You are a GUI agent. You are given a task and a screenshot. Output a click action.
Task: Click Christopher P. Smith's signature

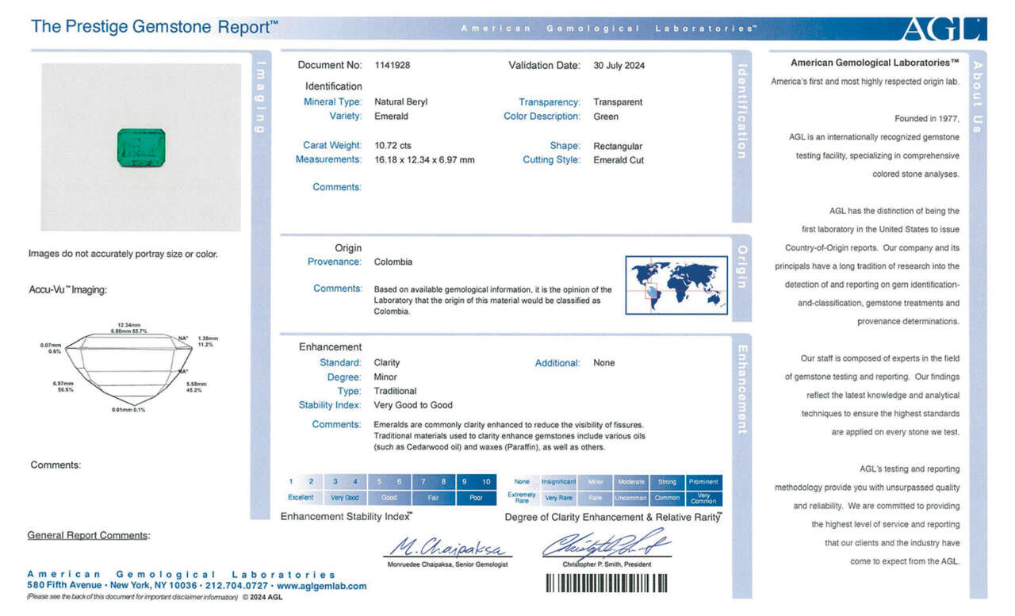coord(606,543)
